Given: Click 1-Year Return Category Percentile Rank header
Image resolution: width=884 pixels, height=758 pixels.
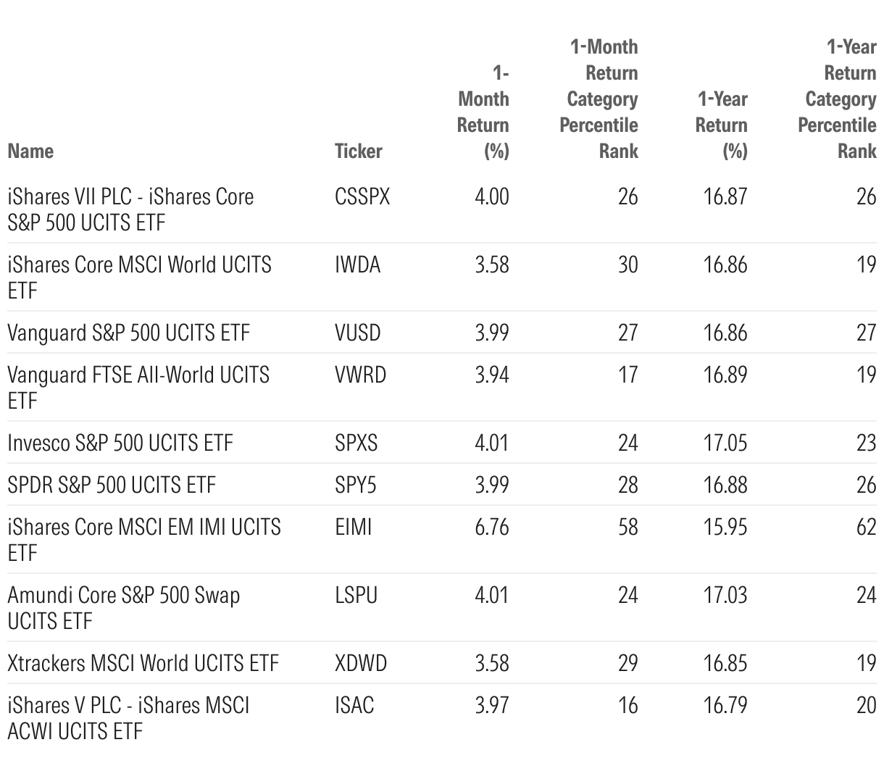Looking at the screenshot, I should tap(838, 99).
